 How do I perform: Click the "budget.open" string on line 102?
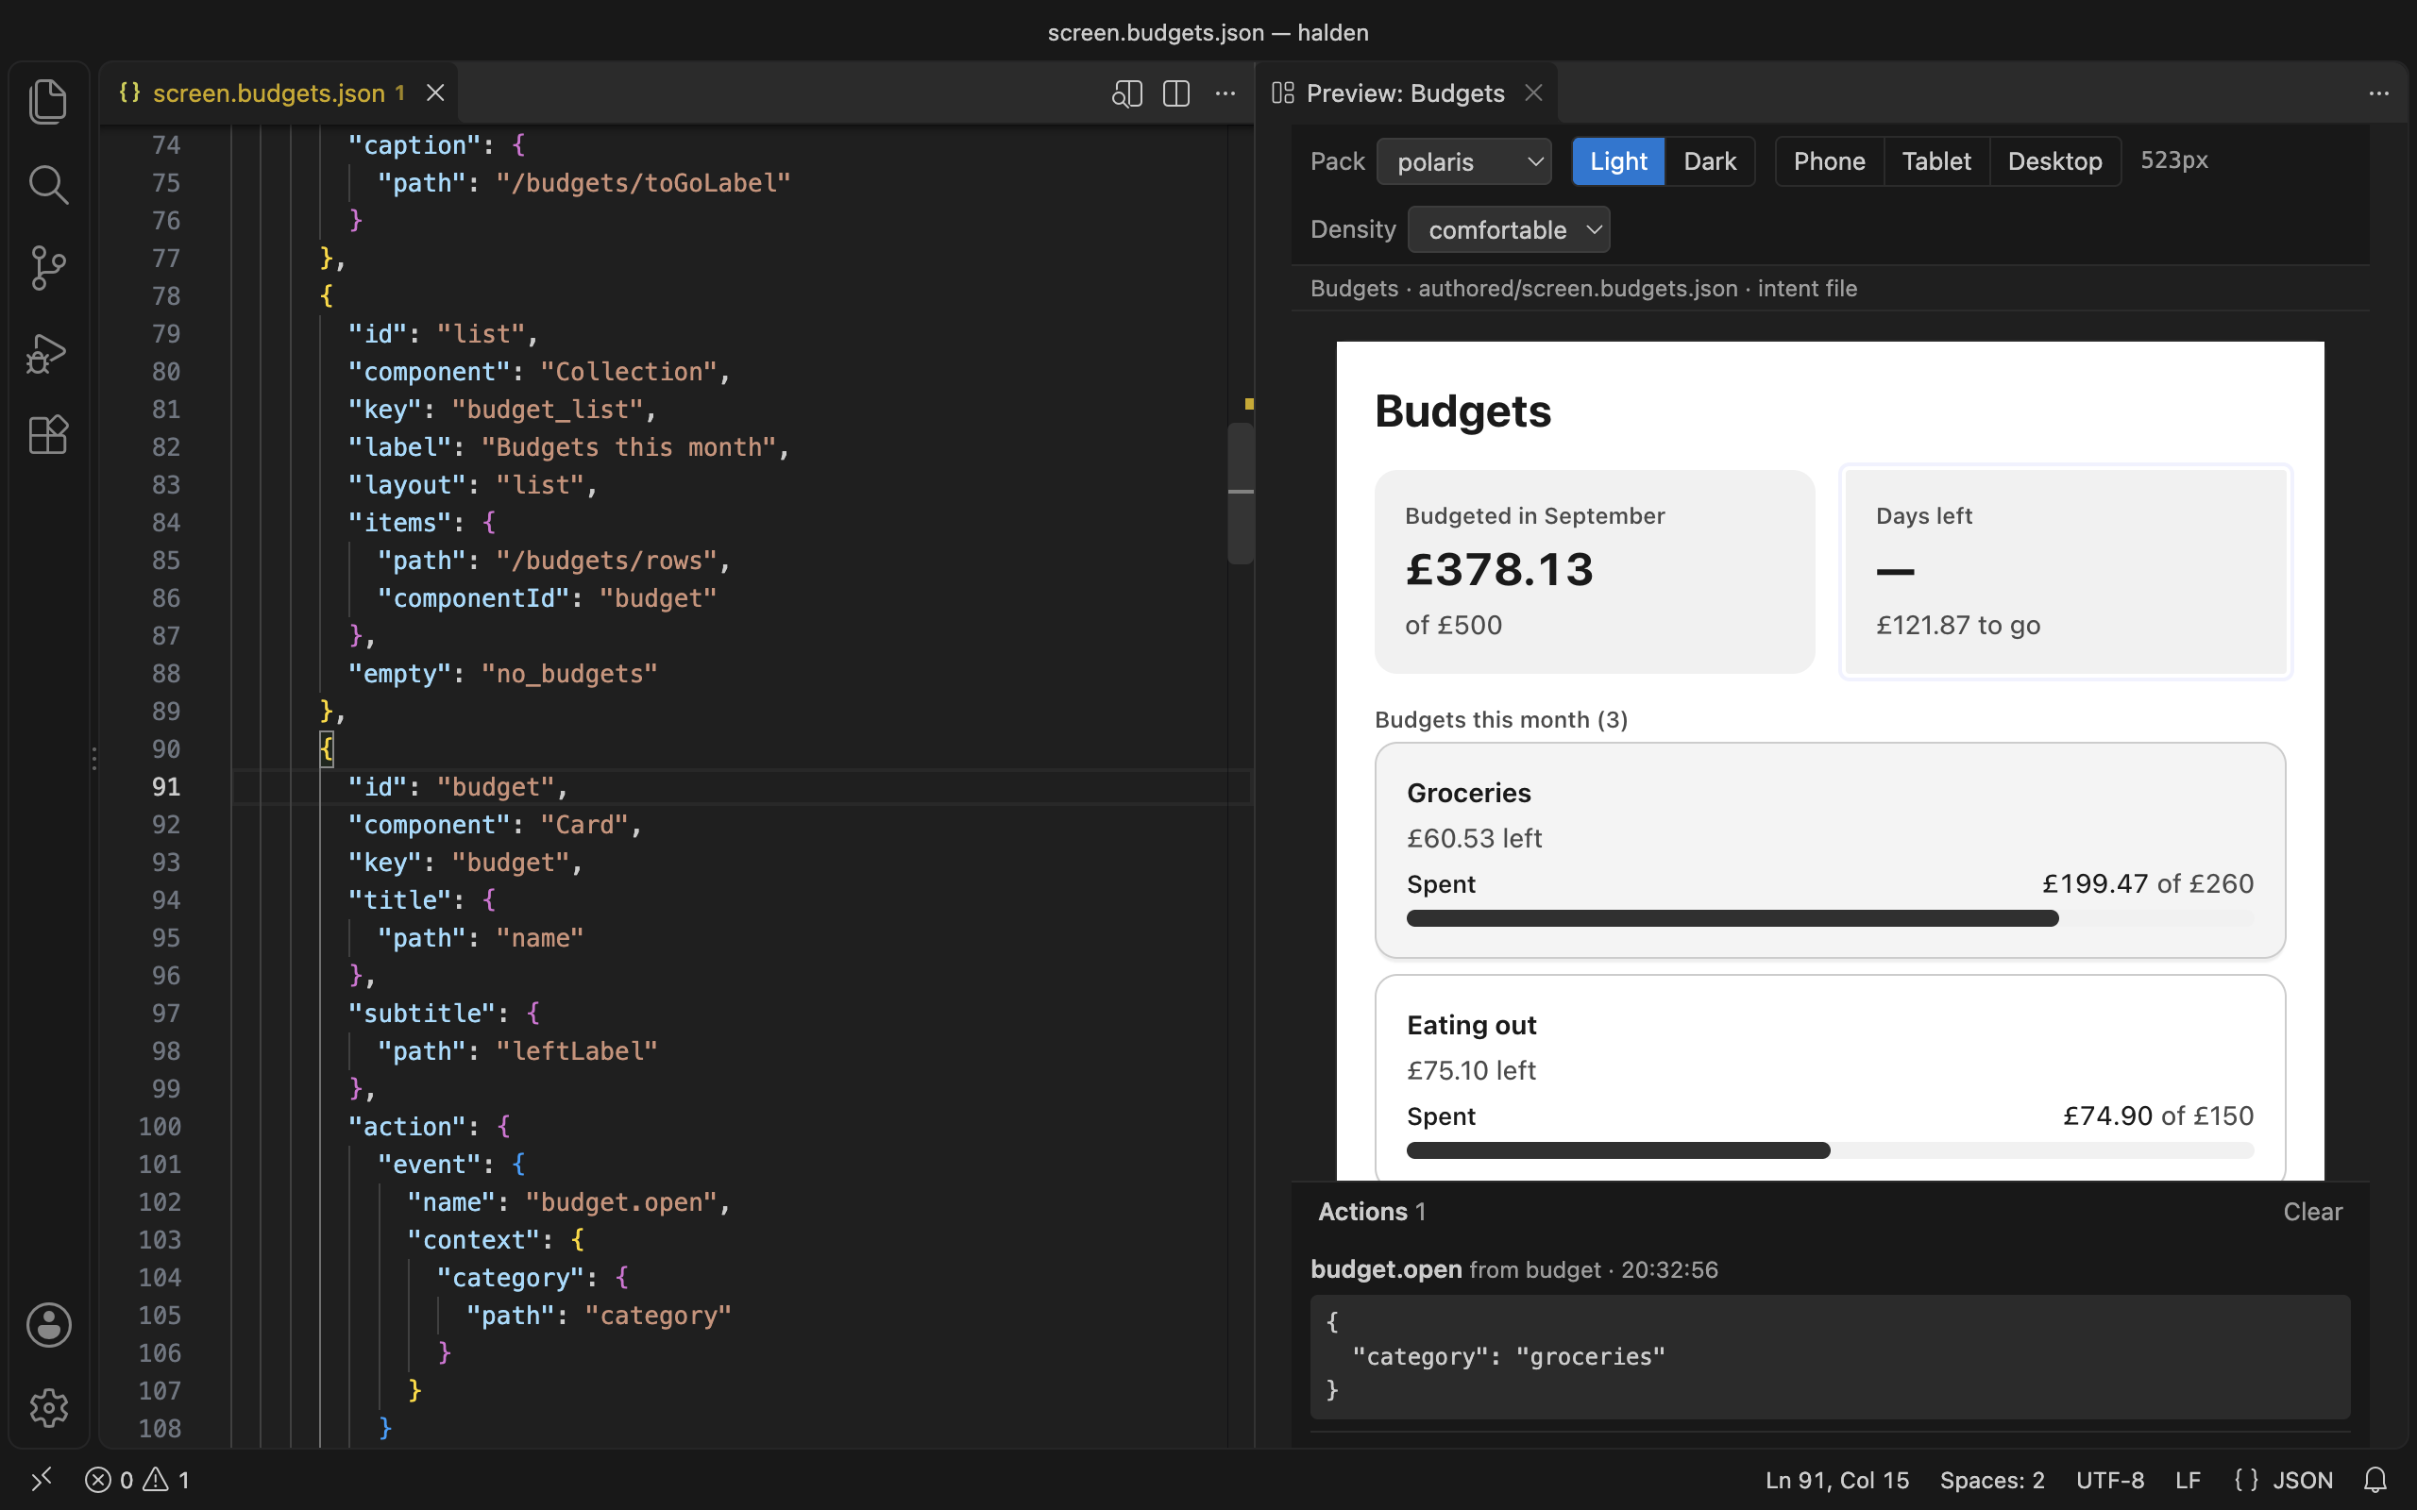point(621,1202)
